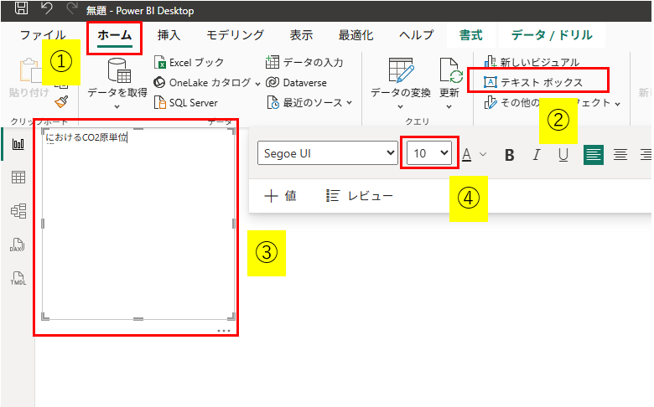Switch to the ホーム ribbon tab
Image resolution: width=654 pixels, height=407 pixels.
coord(114,35)
